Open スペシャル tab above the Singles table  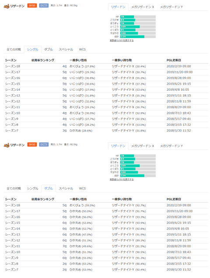(x=66, y=49)
